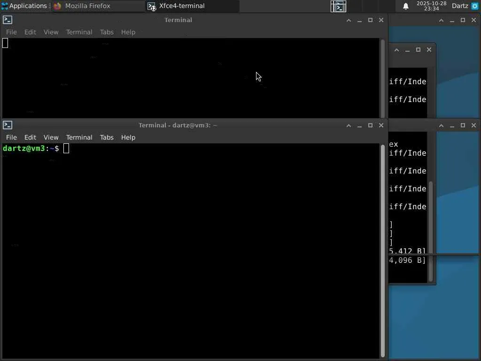Viewport: 481px width, 361px height.
Task: Click the terminal icon in the top Terminal title bar
Action: tap(8, 20)
